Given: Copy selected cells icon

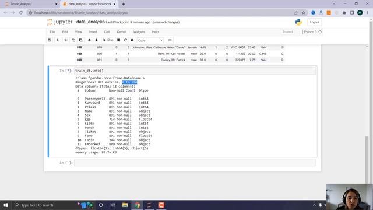Looking at the screenshot, I should (73, 40).
